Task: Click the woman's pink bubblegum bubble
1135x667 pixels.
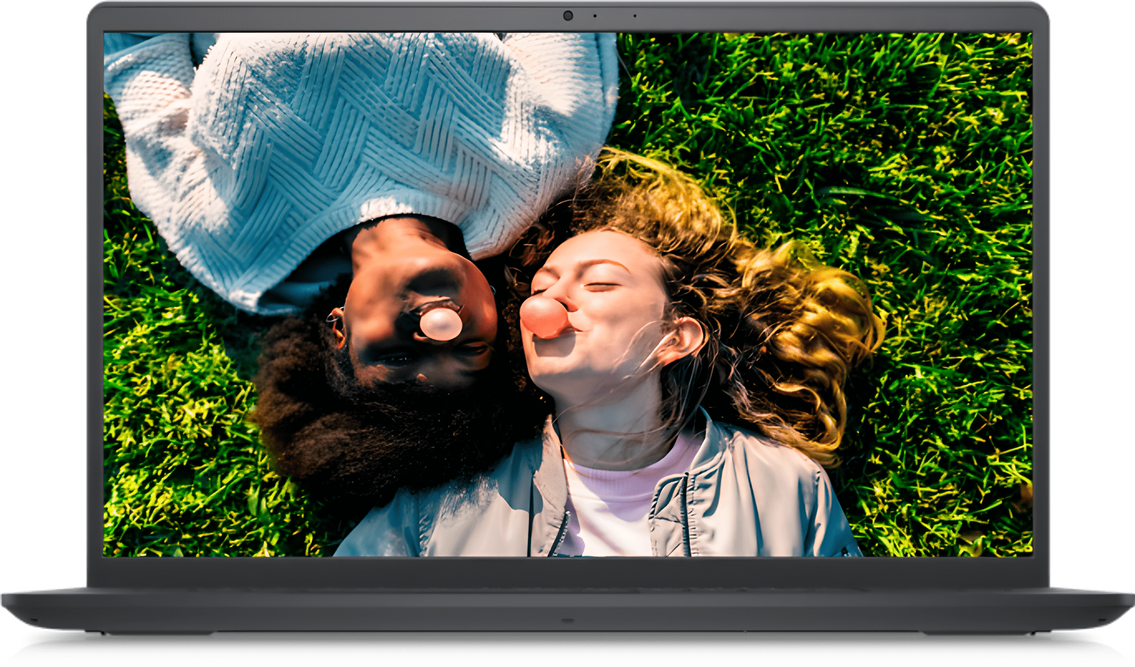Action: pos(544,317)
